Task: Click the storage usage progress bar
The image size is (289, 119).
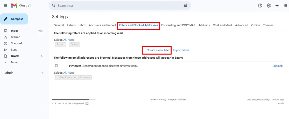Action: (74, 100)
